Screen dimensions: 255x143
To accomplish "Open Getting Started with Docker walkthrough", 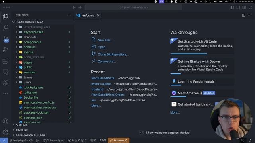I will coord(202,66).
